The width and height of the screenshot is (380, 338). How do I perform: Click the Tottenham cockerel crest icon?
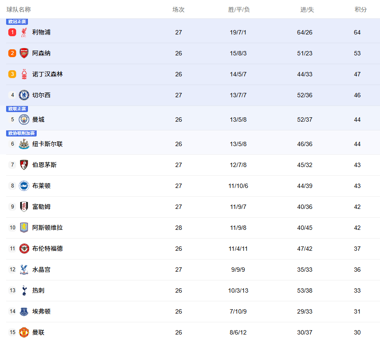[x=24, y=290]
